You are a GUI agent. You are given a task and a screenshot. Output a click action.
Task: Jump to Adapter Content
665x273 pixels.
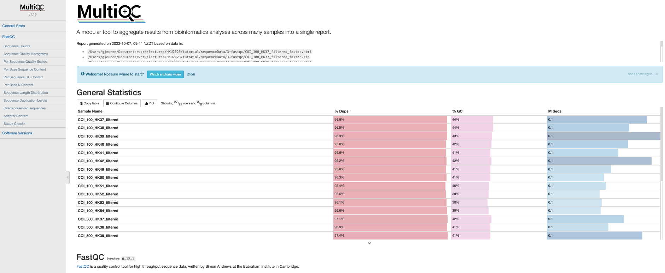pyautogui.click(x=16, y=116)
